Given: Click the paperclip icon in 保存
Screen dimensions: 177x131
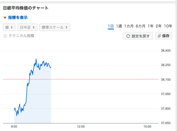Looking at the screenshot, I should point(159,36).
